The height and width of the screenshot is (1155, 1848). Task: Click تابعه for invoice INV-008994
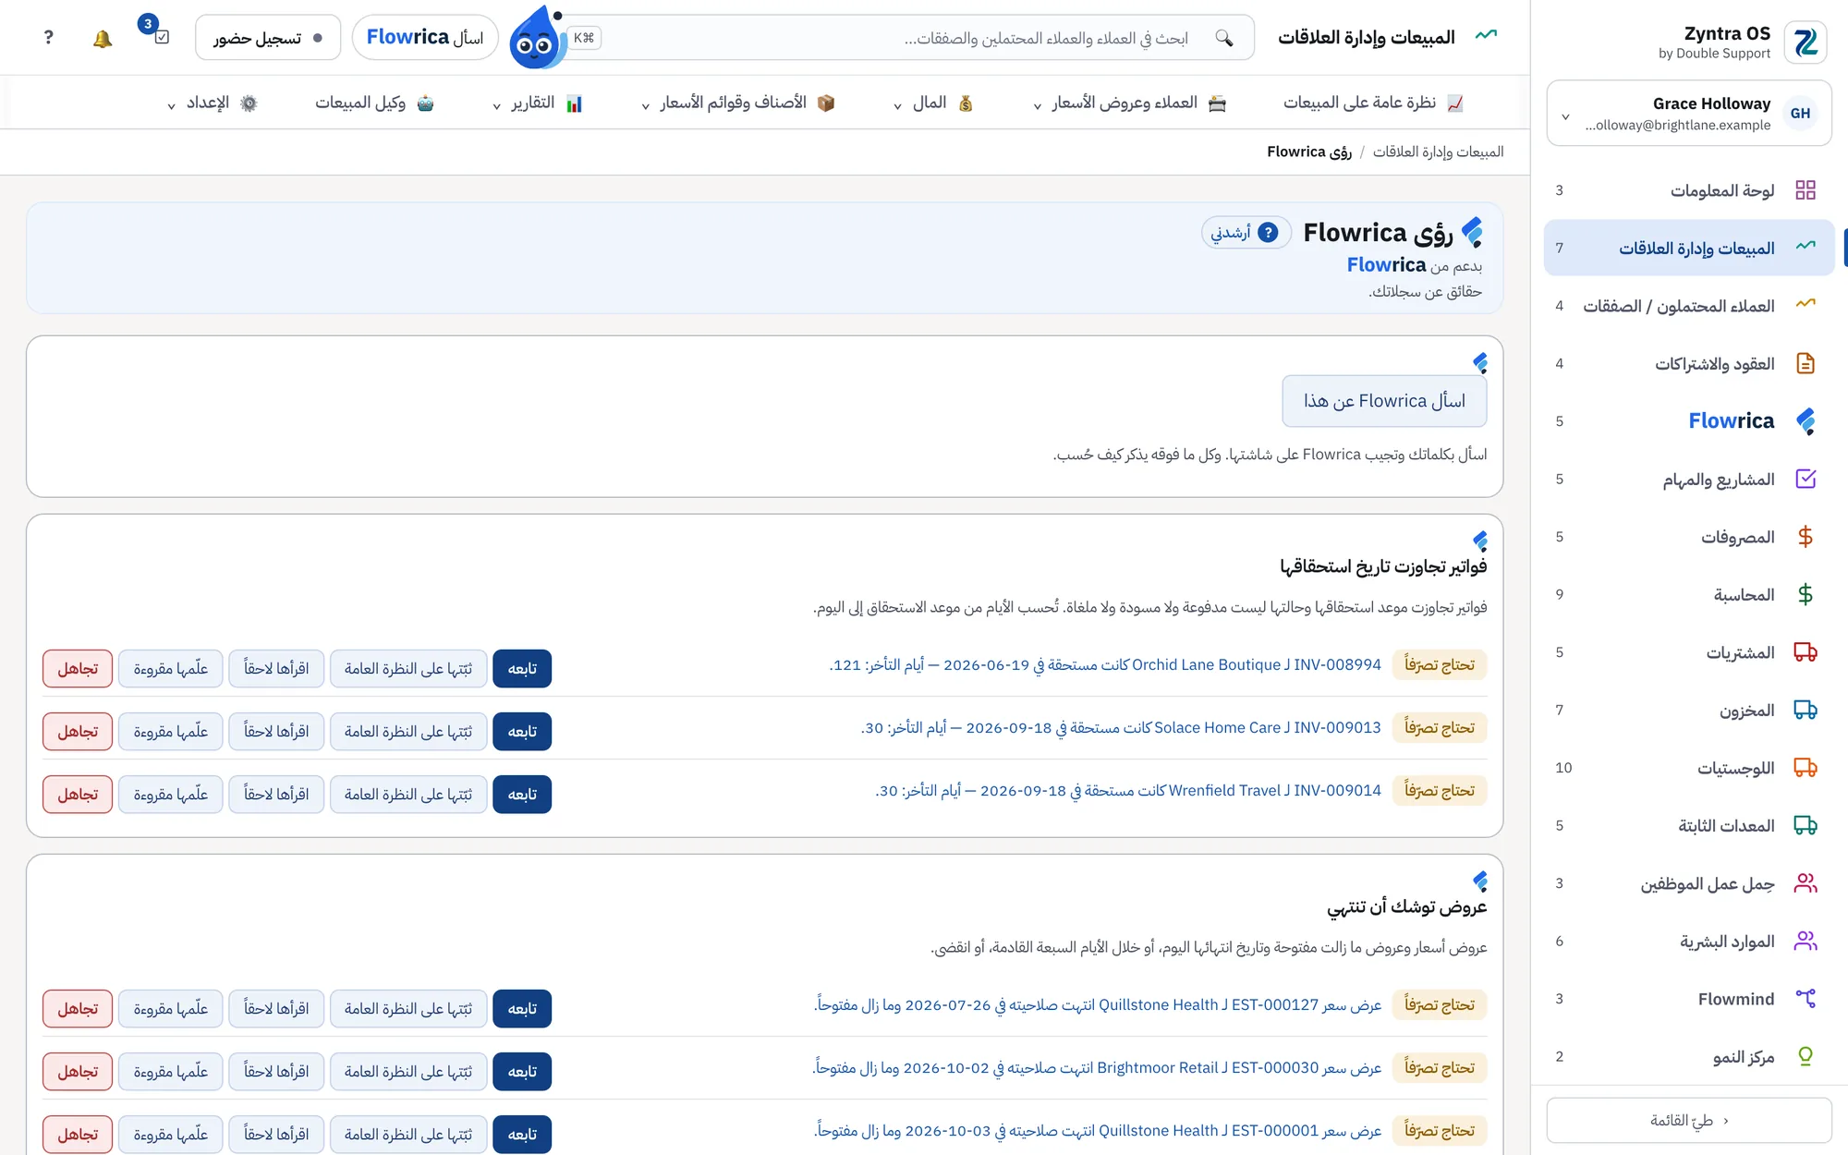522,669
